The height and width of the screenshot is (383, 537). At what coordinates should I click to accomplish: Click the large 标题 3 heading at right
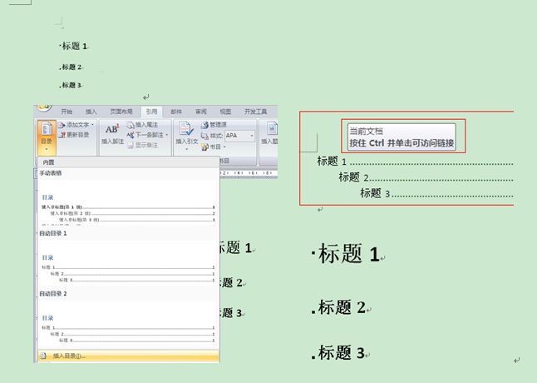341,352
